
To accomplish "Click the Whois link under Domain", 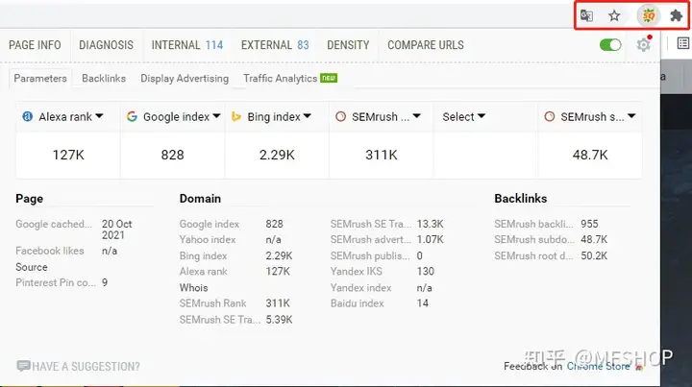I will click(193, 288).
